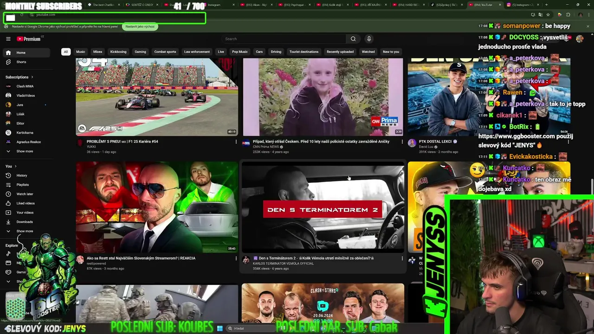This screenshot has height=334, width=594.
Task: Open new browser tab with plus button
Action: 546,5
